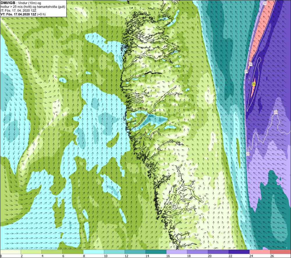Select the 8–10 m/s light cyan legend swatch

(x=93, y=252)
